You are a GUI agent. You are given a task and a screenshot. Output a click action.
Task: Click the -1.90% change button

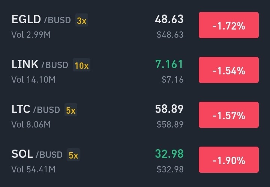point(229,160)
